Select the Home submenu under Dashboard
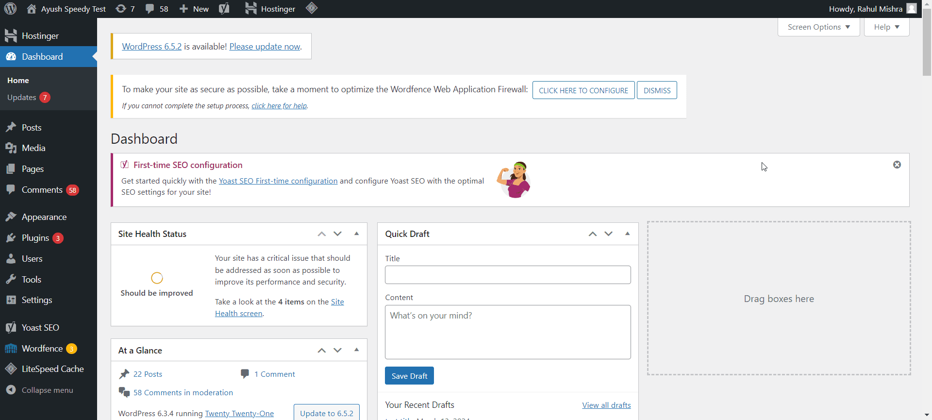Image resolution: width=932 pixels, height=420 pixels. pyautogui.click(x=18, y=81)
